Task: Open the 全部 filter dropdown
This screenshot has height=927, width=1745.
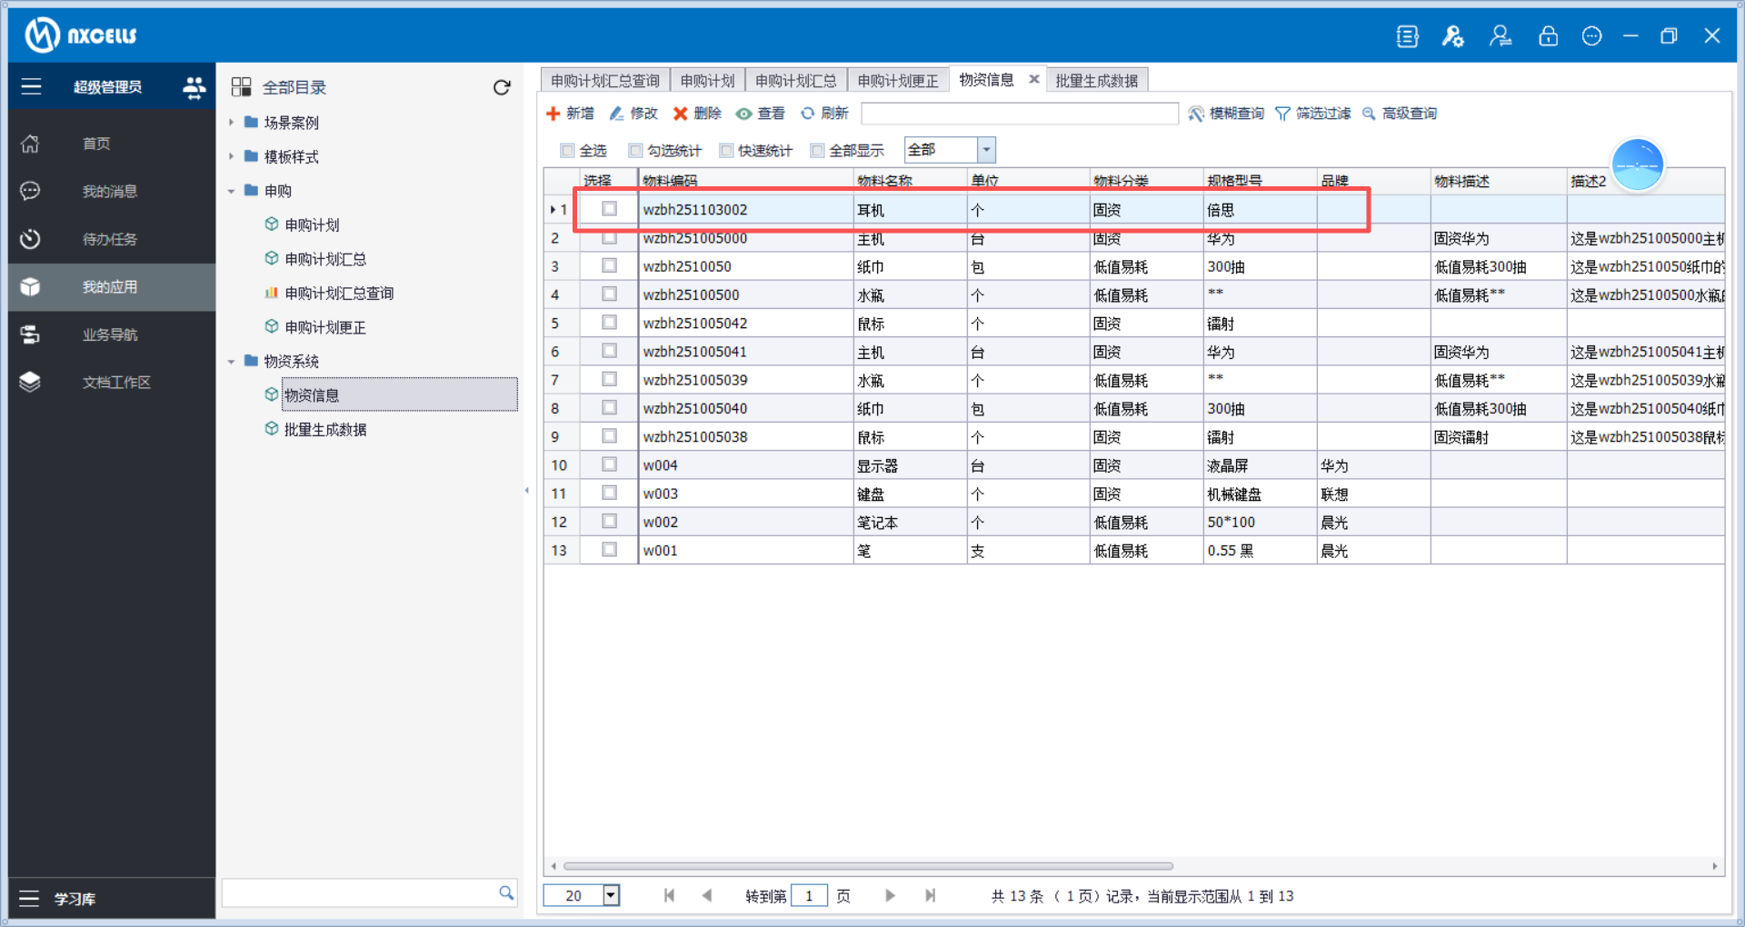Action: 986,150
